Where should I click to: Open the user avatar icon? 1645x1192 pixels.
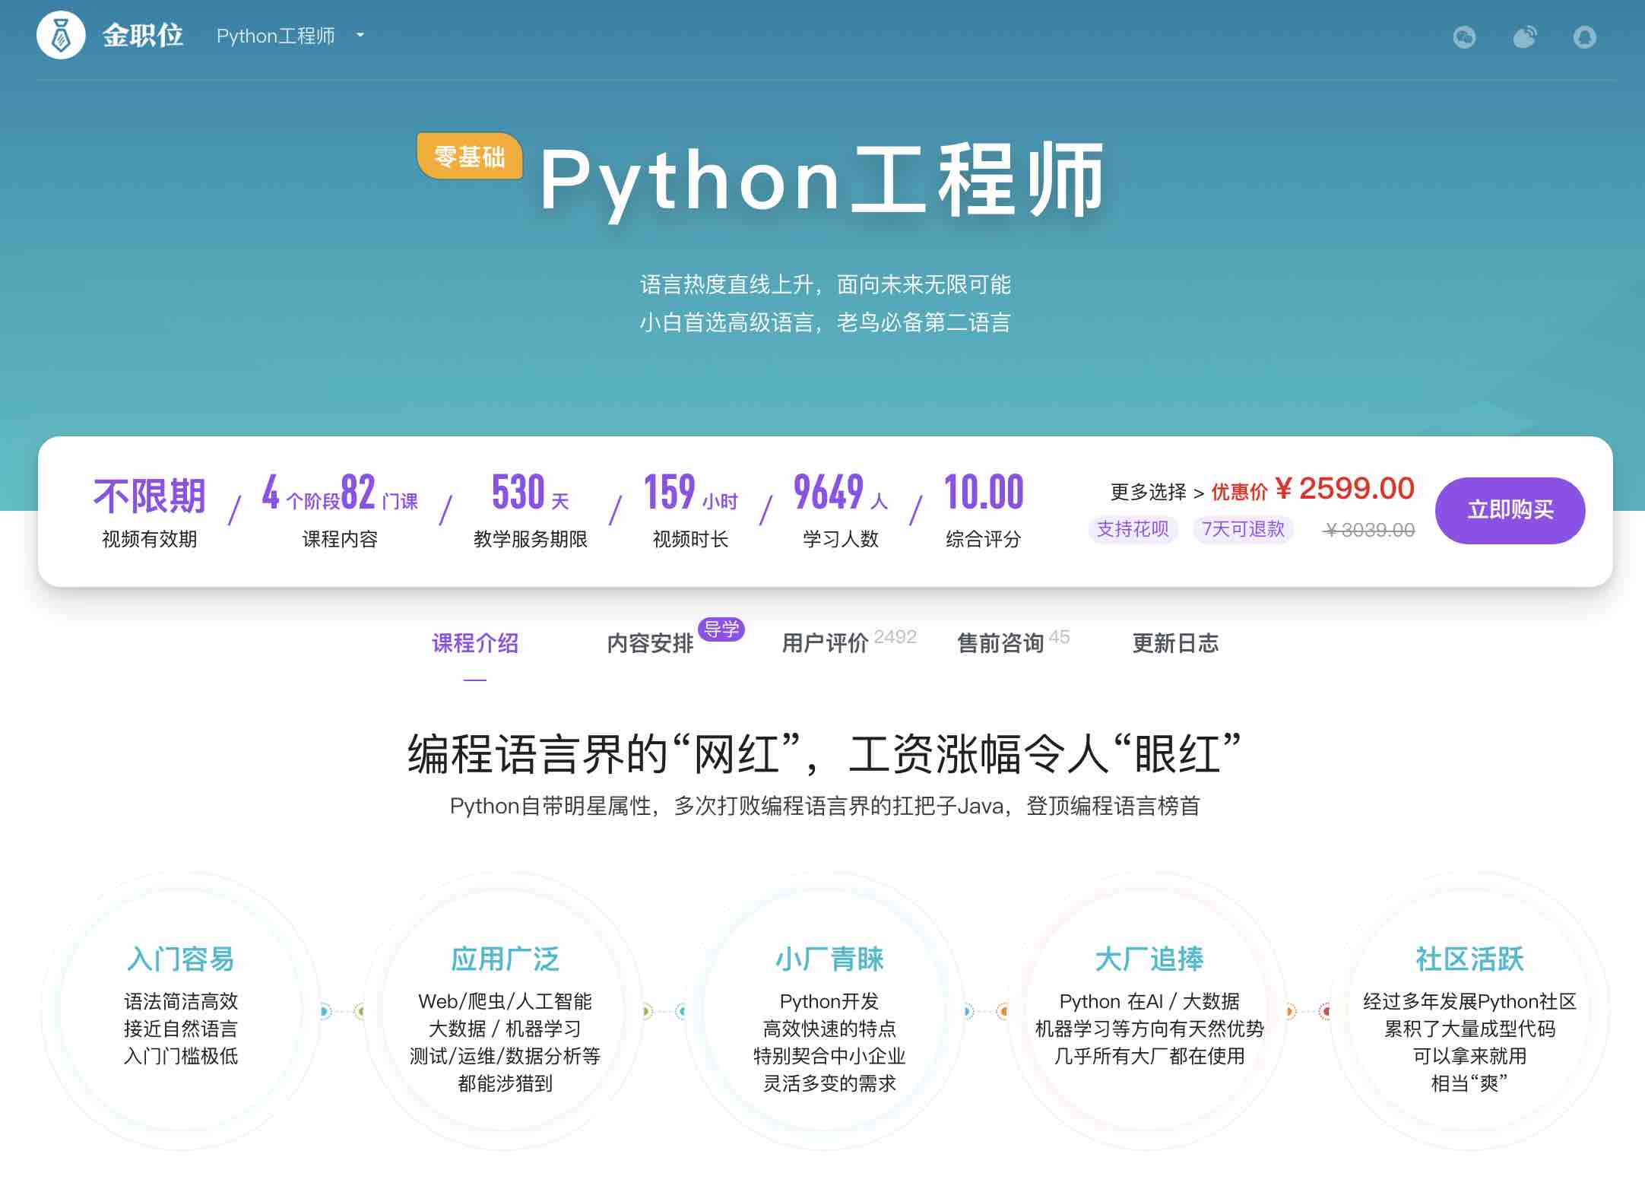pos(1584,36)
